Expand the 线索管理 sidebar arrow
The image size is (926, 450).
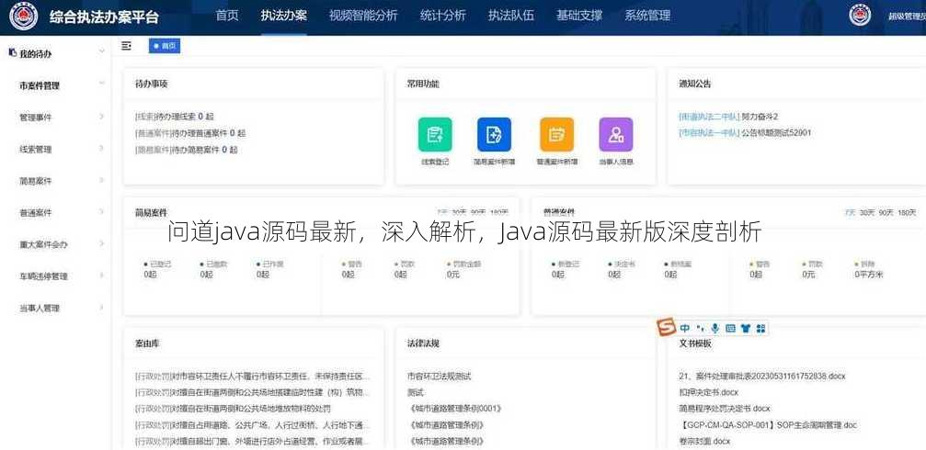click(x=101, y=149)
